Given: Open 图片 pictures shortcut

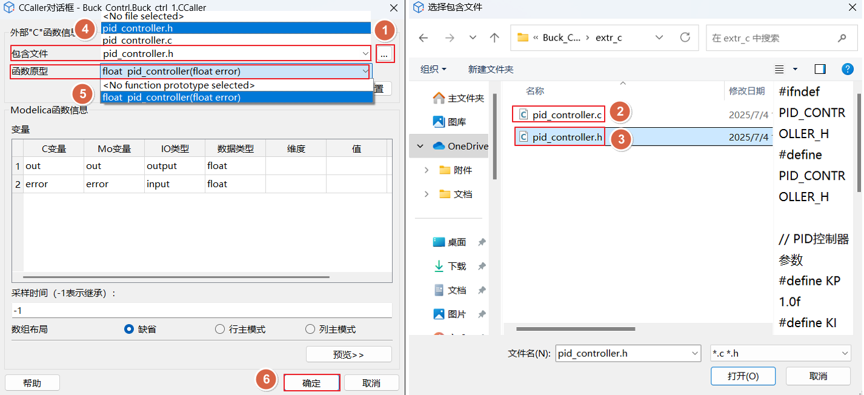Looking at the screenshot, I should coord(450,314).
